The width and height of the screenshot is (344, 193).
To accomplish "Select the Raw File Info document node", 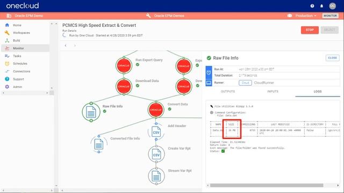I will pos(91,112).
